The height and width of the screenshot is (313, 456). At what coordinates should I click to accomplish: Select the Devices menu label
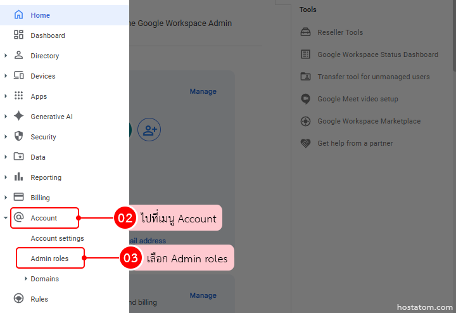[43, 76]
